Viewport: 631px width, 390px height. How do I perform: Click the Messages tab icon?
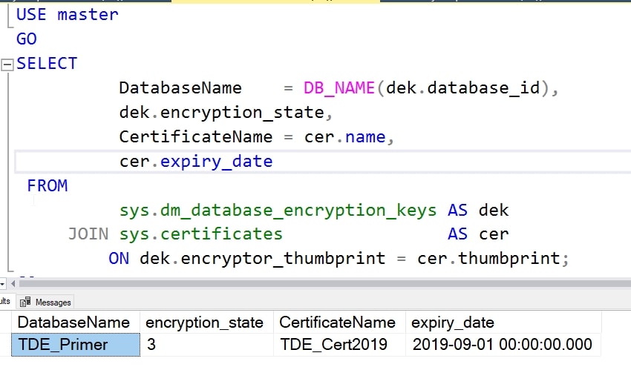click(x=26, y=302)
